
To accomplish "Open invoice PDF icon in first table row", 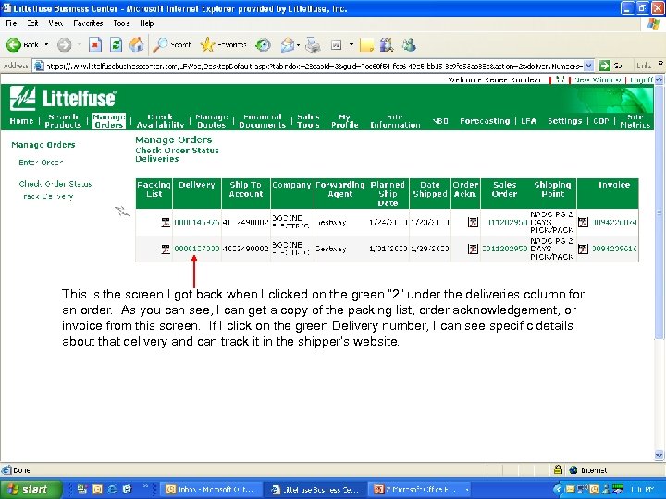I will pos(583,222).
